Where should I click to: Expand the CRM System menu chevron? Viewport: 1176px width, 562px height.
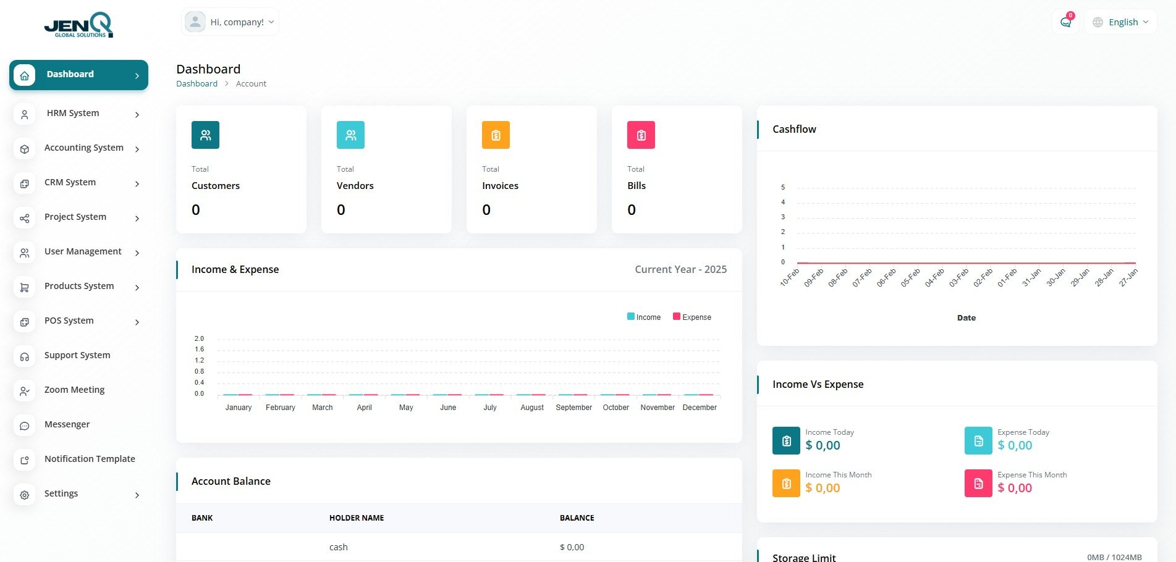tap(137, 184)
